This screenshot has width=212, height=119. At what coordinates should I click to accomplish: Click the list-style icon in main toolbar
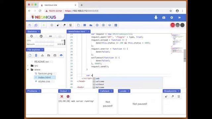(x=71, y=25)
